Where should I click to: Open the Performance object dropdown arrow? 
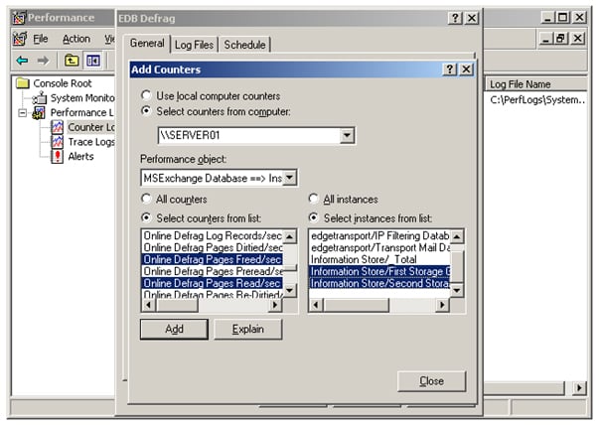point(290,178)
